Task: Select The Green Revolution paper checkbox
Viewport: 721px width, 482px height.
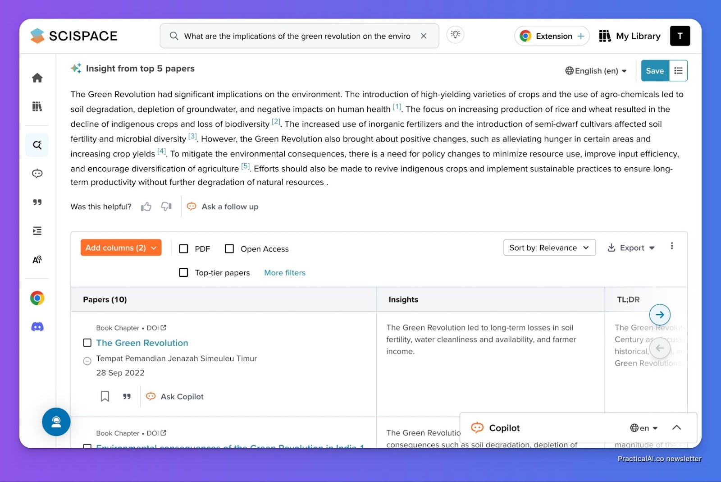Action: (87, 343)
